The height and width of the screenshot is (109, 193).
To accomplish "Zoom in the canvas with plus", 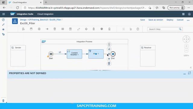I will pos(186,46).
